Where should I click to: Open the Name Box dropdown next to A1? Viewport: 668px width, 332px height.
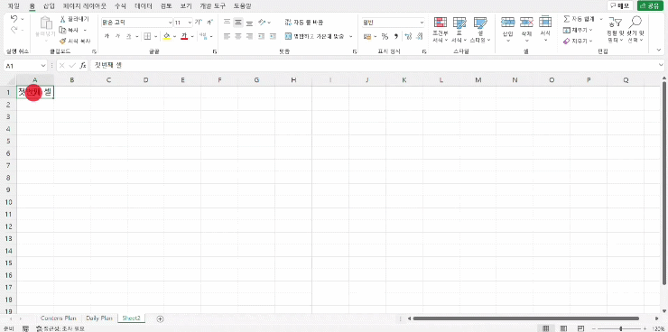click(x=43, y=66)
